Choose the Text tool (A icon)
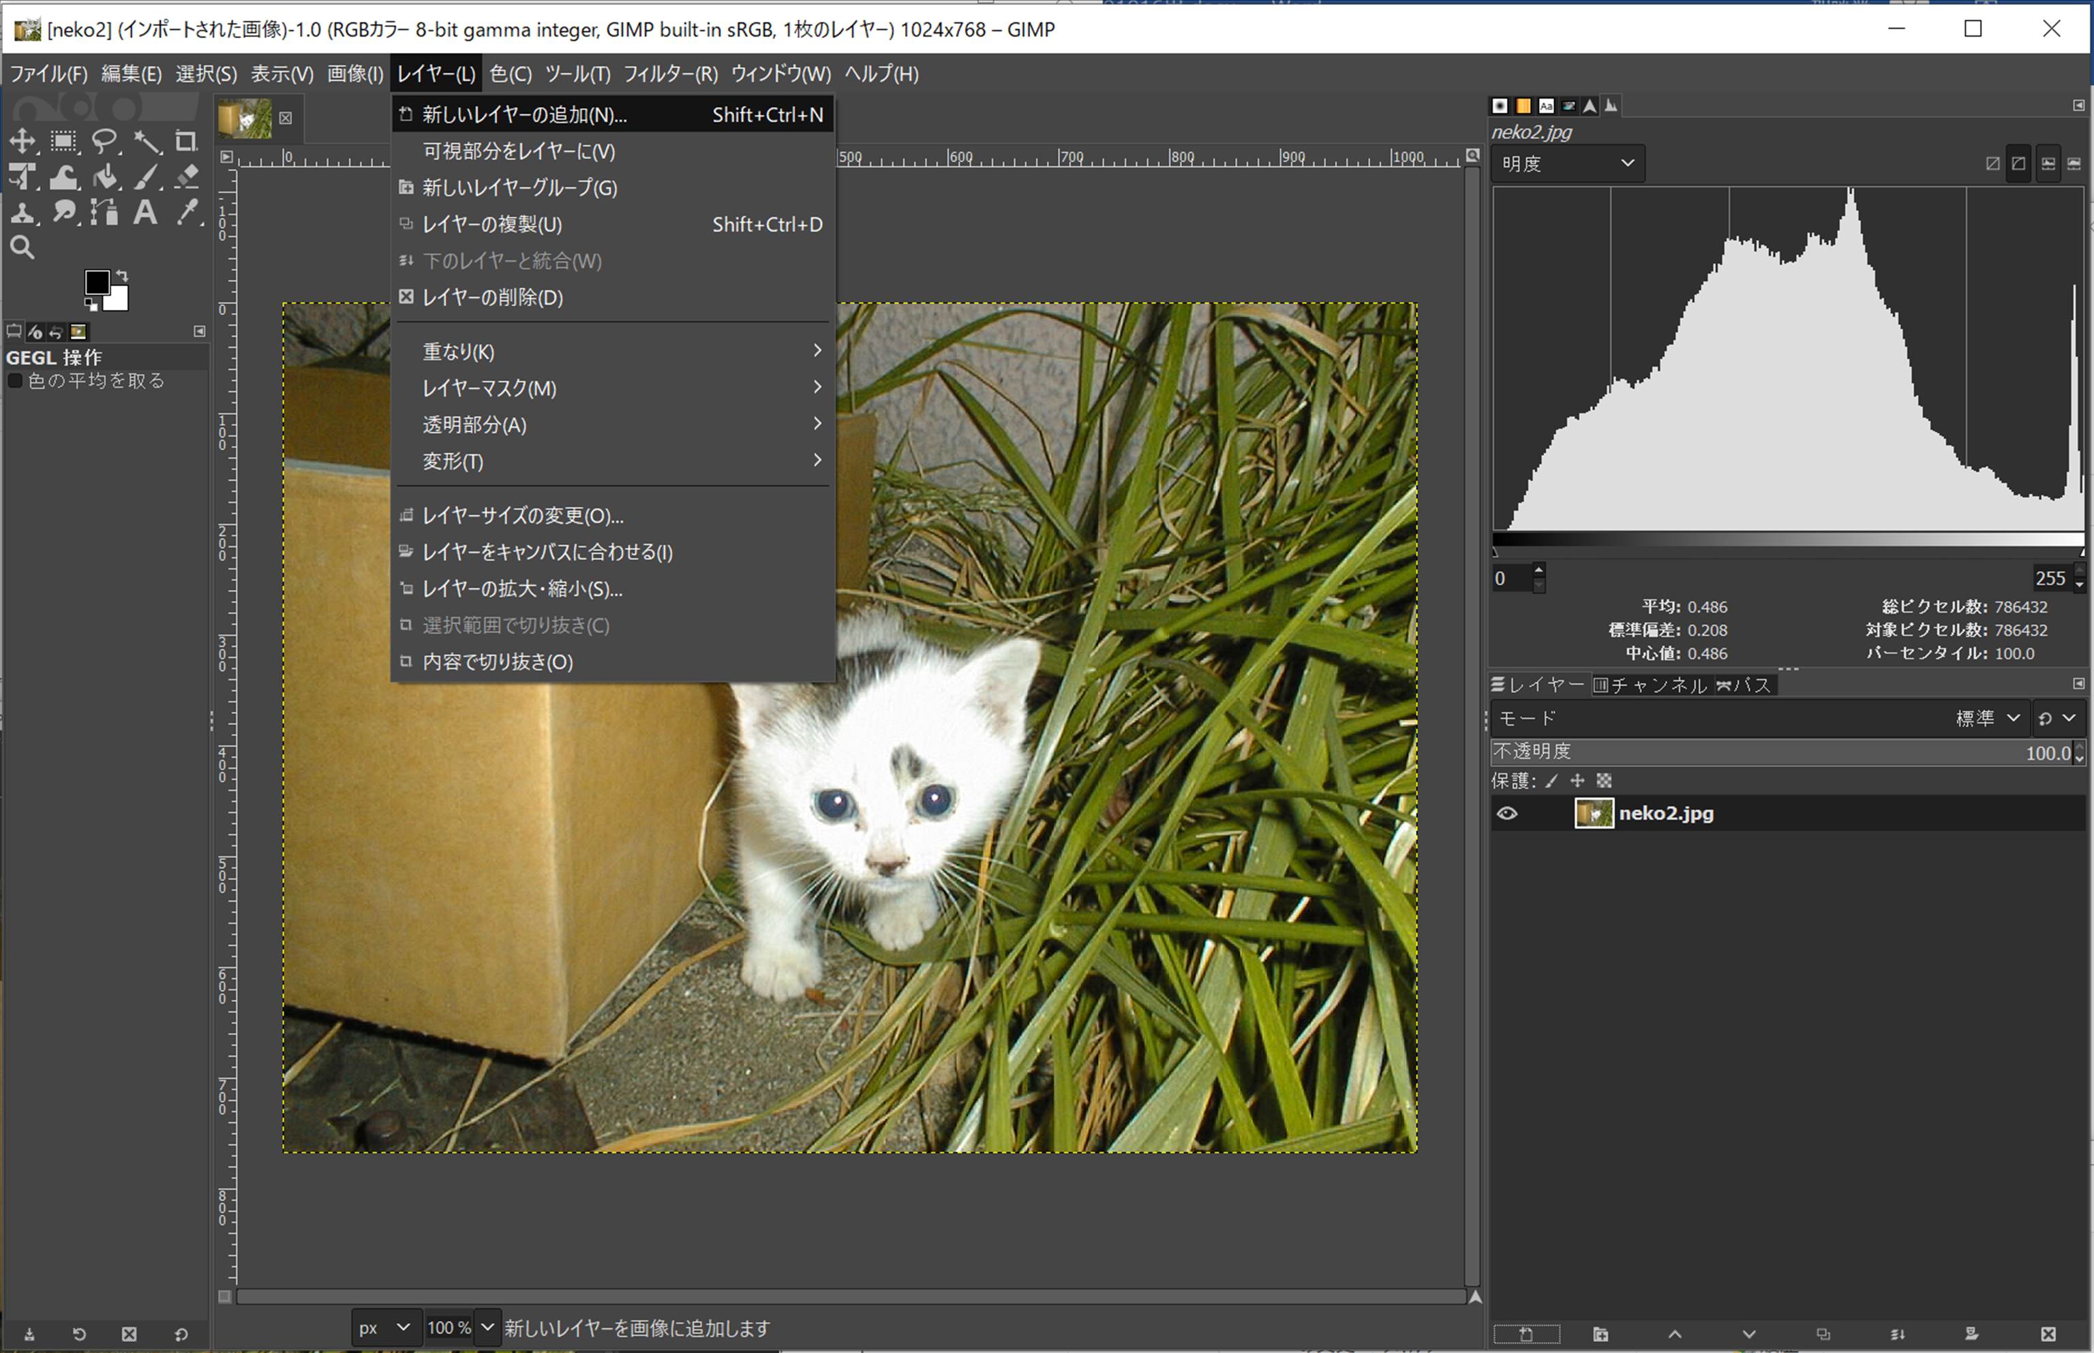Screen dimensions: 2094x1353 (x=146, y=213)
